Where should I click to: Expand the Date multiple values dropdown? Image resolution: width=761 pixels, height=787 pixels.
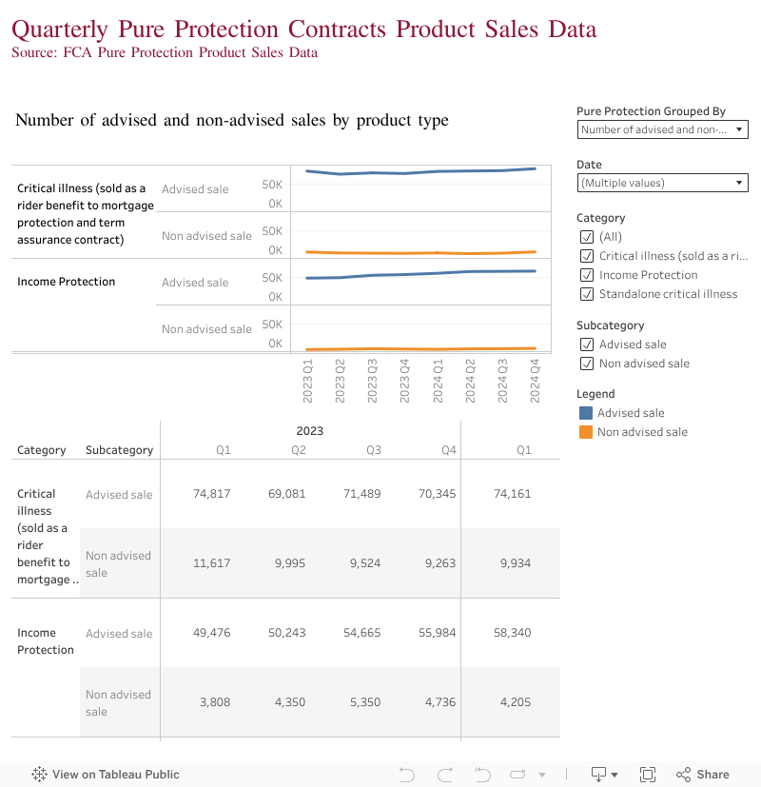(x=662, y=183)
